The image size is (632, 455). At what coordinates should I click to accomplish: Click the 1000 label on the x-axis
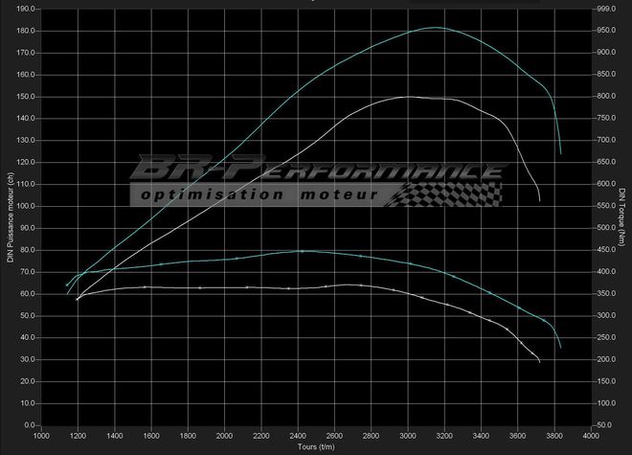(x=41, y=435)
